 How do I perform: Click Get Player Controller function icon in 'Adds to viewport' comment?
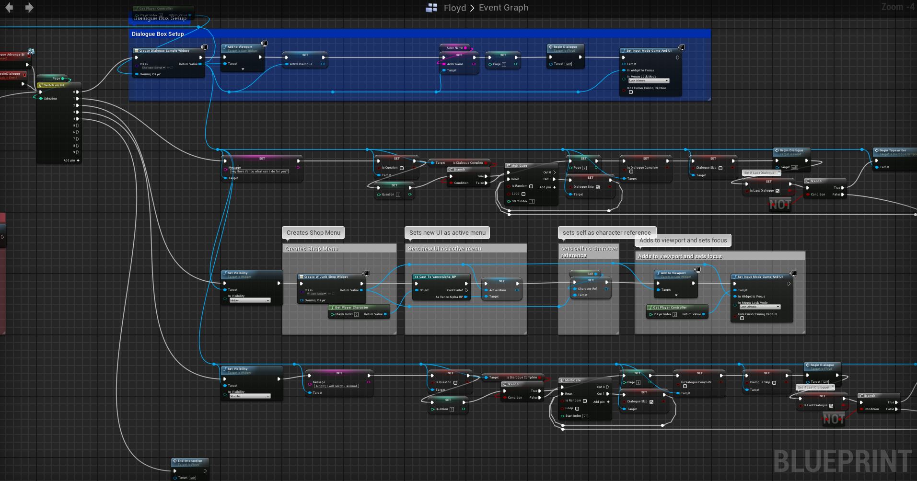coord(650,308)
